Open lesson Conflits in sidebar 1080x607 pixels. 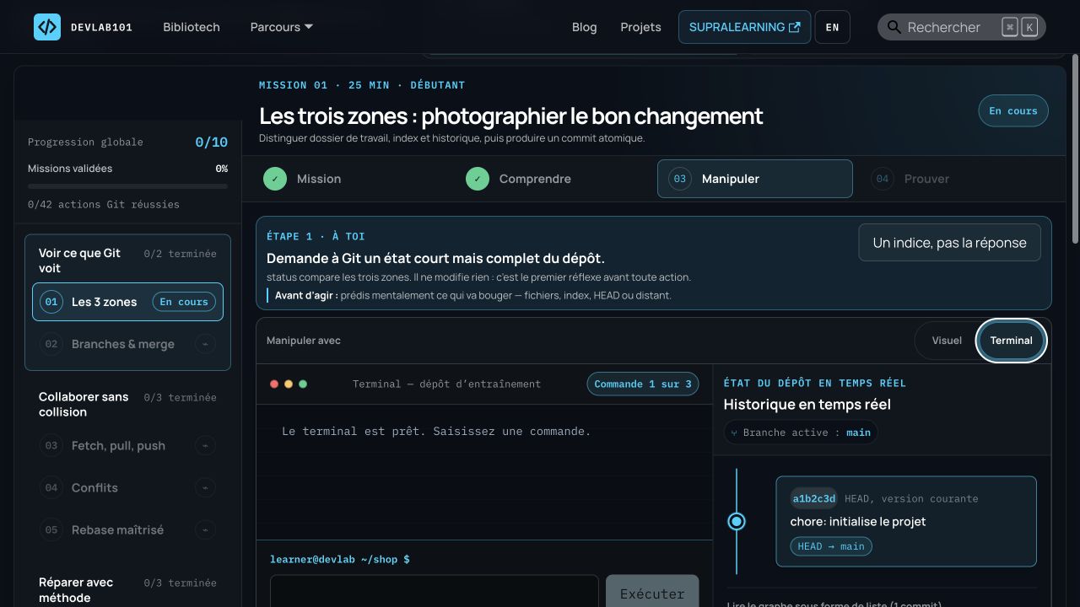(127, 487)
